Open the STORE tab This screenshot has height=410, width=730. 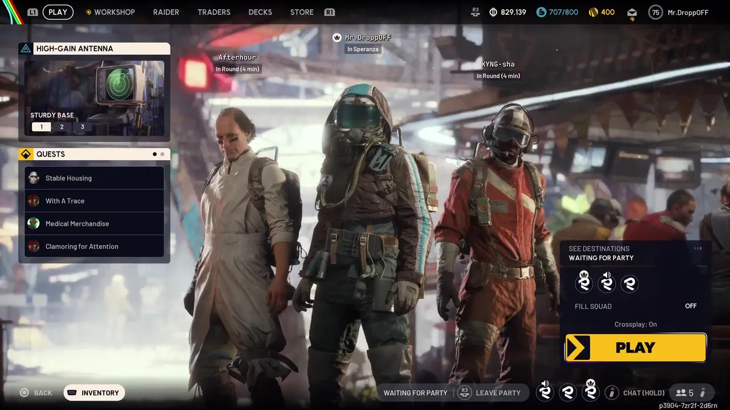tap(302, 12)
